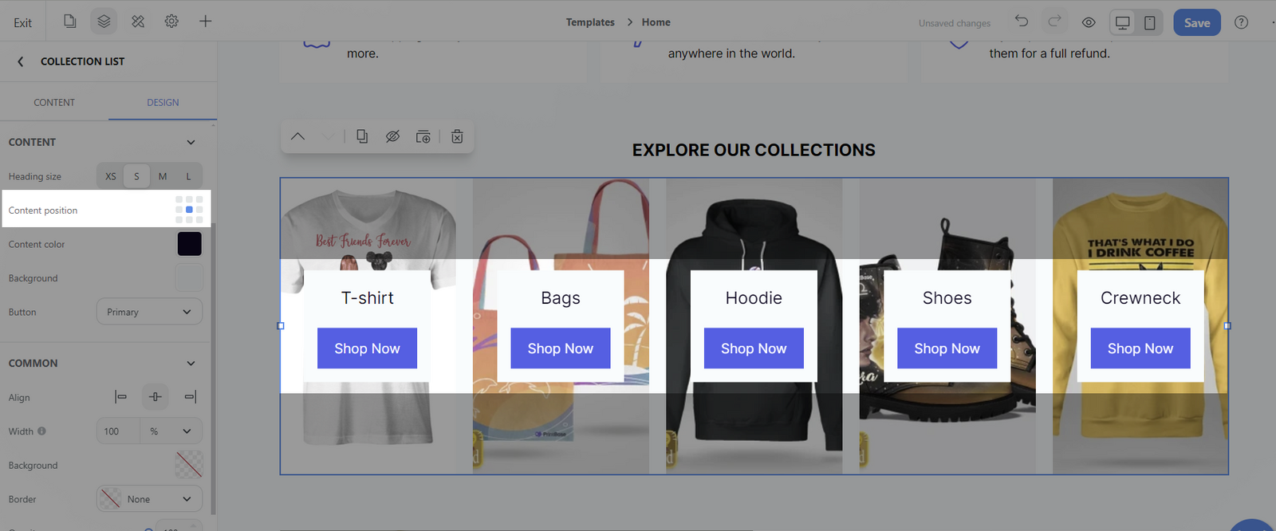1276x531 pixels.
Task: Collapse the CONTENT section
Action: pyautogui.click(x=191, y=142)
